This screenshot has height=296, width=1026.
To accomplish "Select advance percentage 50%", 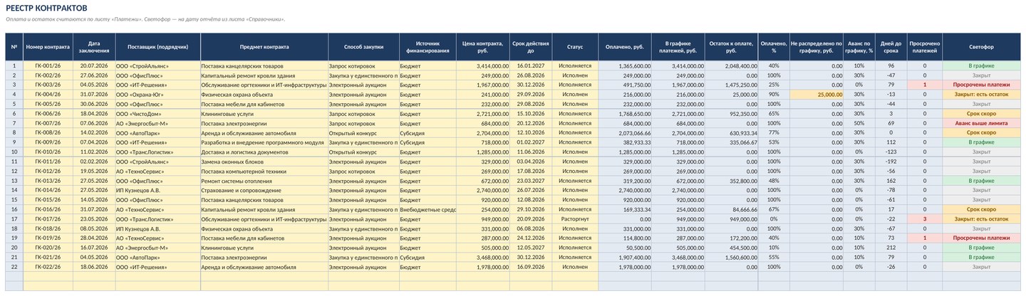I will pyautogui.click(x=859, y=123).
